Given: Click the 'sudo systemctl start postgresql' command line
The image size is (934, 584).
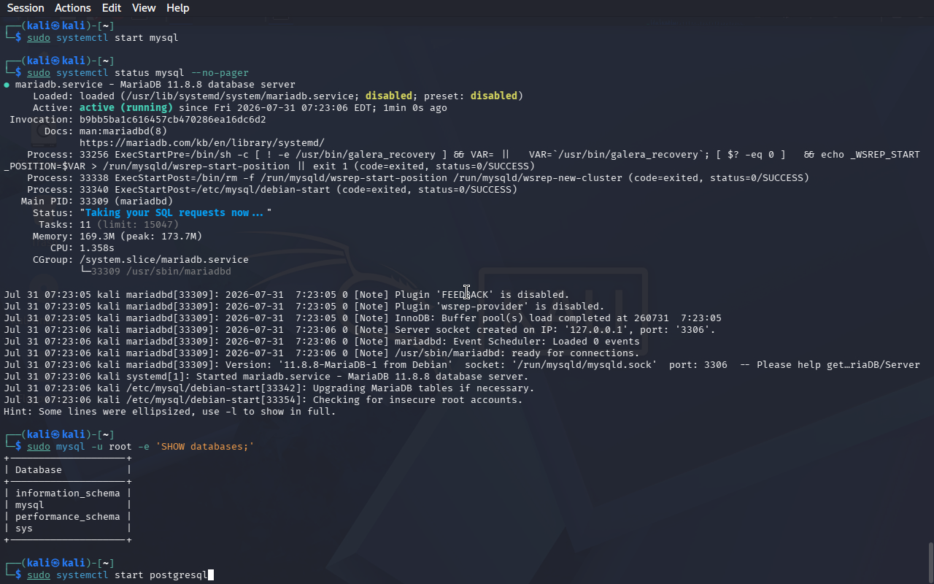Looking at the screenshot, I should pos(117,575).
